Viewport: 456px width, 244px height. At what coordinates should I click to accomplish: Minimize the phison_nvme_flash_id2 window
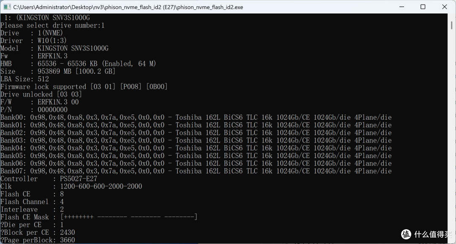(x=402, y=7)
